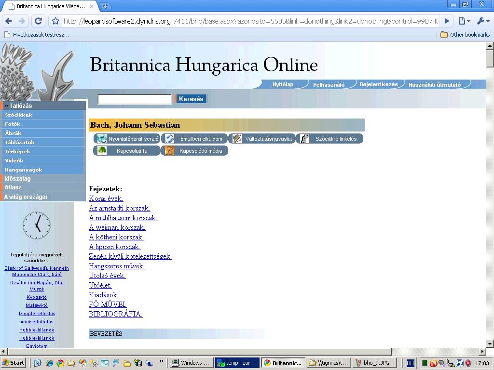This screenshot has height=370, width=494.
Task: Launch Internet Explorer from Quick Launch
Action: 50,363
